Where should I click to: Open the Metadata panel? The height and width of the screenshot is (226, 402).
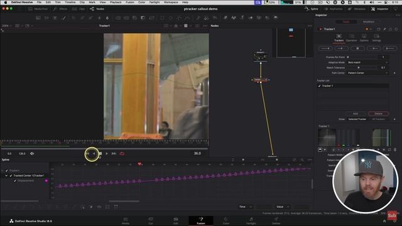click(357, 9)
